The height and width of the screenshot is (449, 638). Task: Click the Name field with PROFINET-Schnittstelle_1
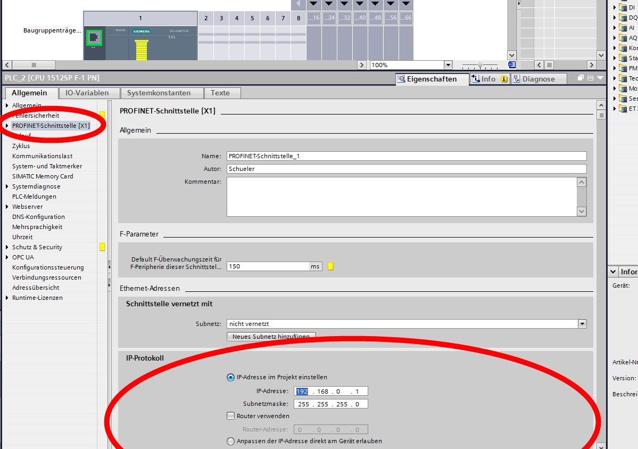[406, 156]
